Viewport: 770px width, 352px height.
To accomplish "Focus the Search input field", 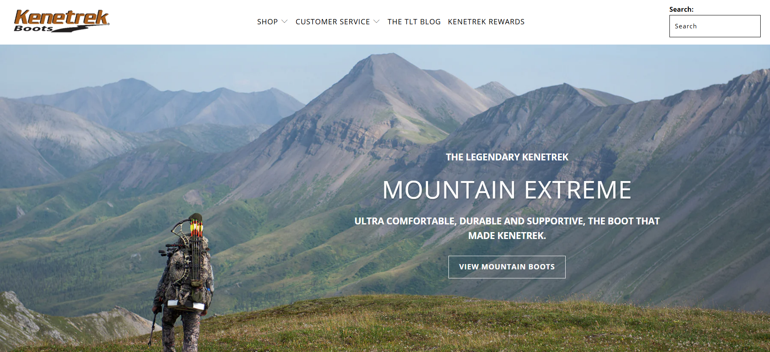I will pyautogui.click(x=715, y=26).
